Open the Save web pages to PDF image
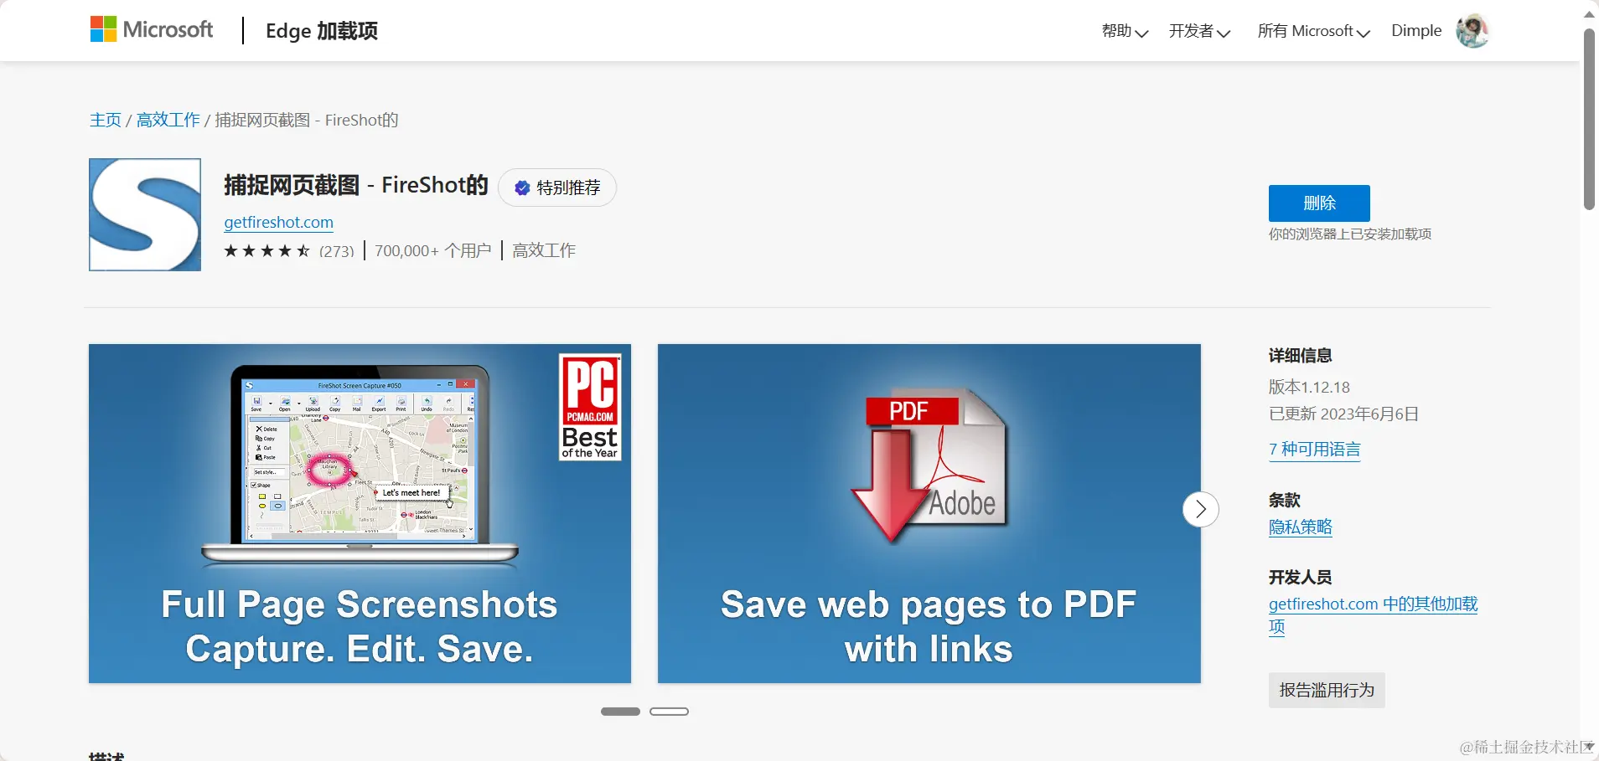This screenshot has height=761, width=1599. tap(929, 513)
